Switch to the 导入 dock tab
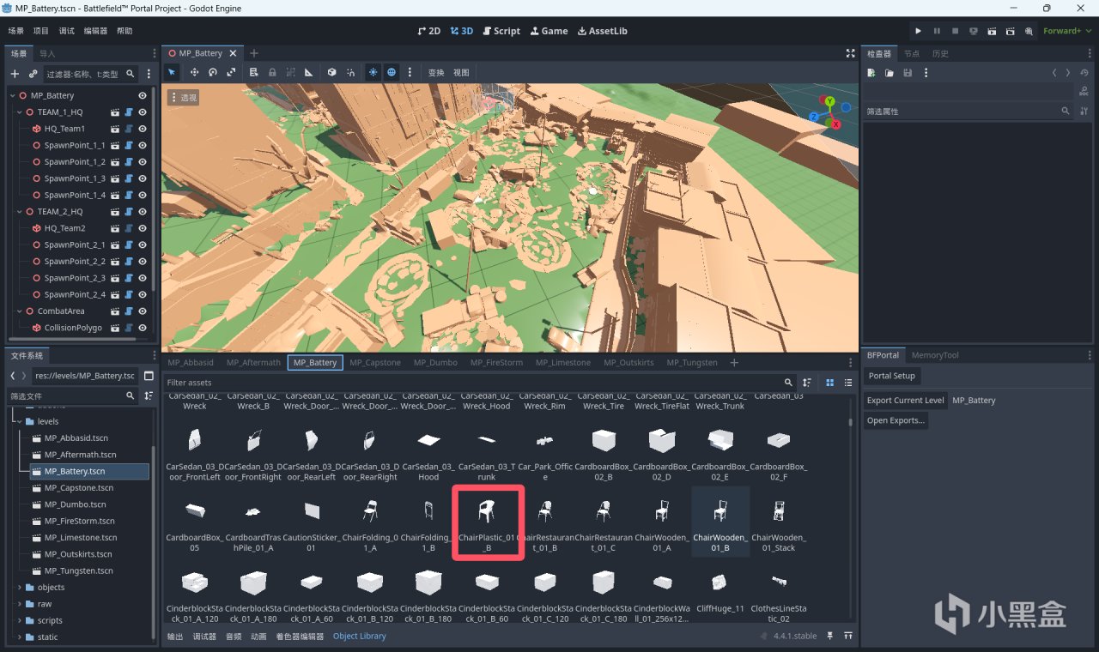The height and width of the screenshot is (652, 1099). point(47,53)
